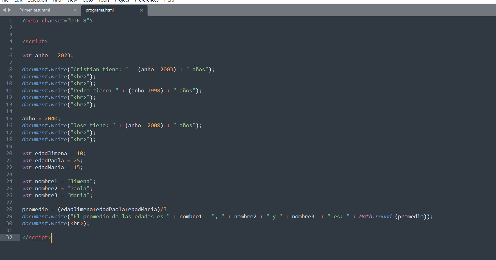The height and width of the screenshot is (260, 496).
Task: Click the number 2003 on line 8
Action: point(166,70)
